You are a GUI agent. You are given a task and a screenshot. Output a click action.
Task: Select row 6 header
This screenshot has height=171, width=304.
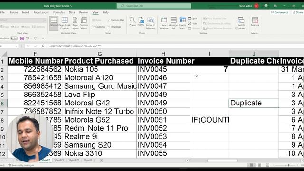pos(3,104)
